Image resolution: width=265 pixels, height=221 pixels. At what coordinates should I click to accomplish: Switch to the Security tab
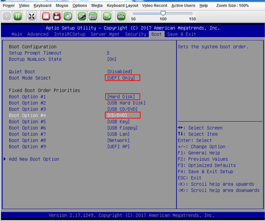click(135, 34)
